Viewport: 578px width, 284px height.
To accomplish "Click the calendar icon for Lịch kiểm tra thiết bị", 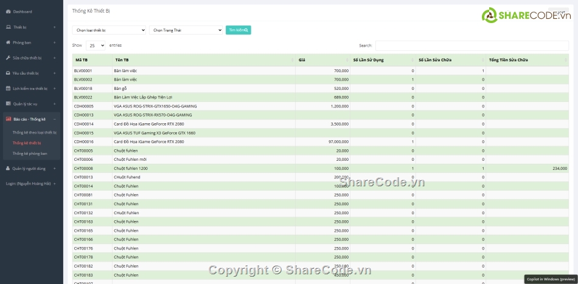I will [8, 88].
